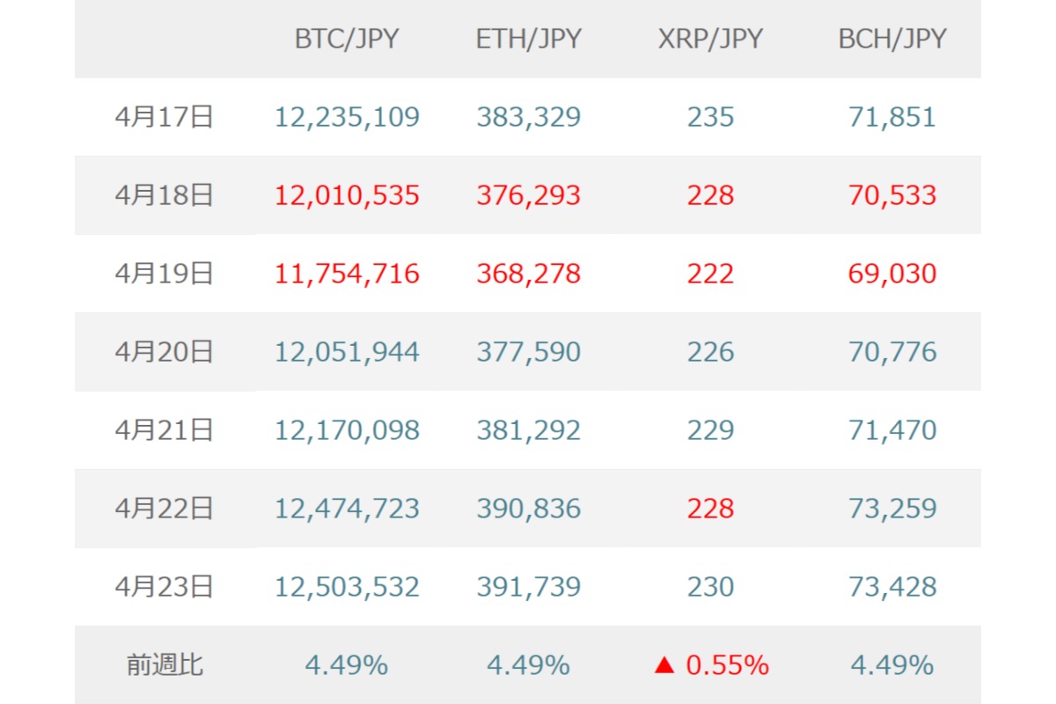1056x704 pixels.
Task: Click the 前週比 row label
Action: pos(165,665)
